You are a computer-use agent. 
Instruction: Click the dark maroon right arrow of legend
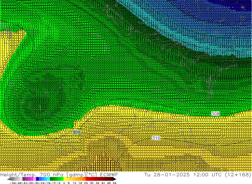point(114,179)
